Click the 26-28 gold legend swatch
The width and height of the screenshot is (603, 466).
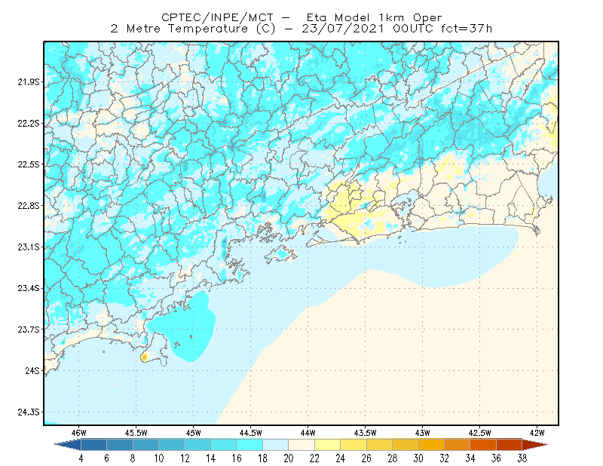[x=380, y=445]
